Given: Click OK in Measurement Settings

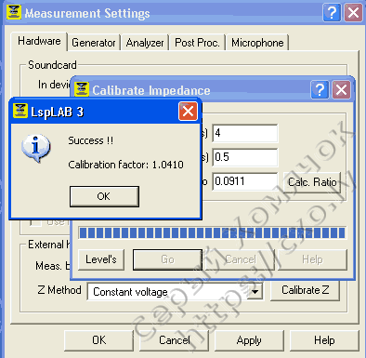Looking at the screenshot, I should [98, 340].
